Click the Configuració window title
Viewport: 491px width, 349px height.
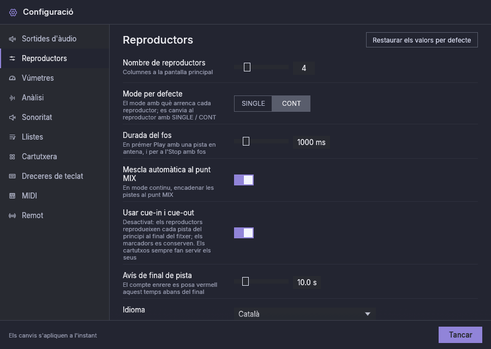(48, 12)
